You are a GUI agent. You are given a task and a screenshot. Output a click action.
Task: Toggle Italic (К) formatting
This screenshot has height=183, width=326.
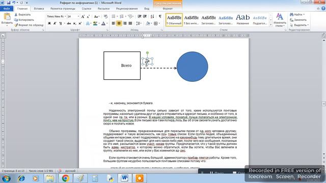(55, 23)
